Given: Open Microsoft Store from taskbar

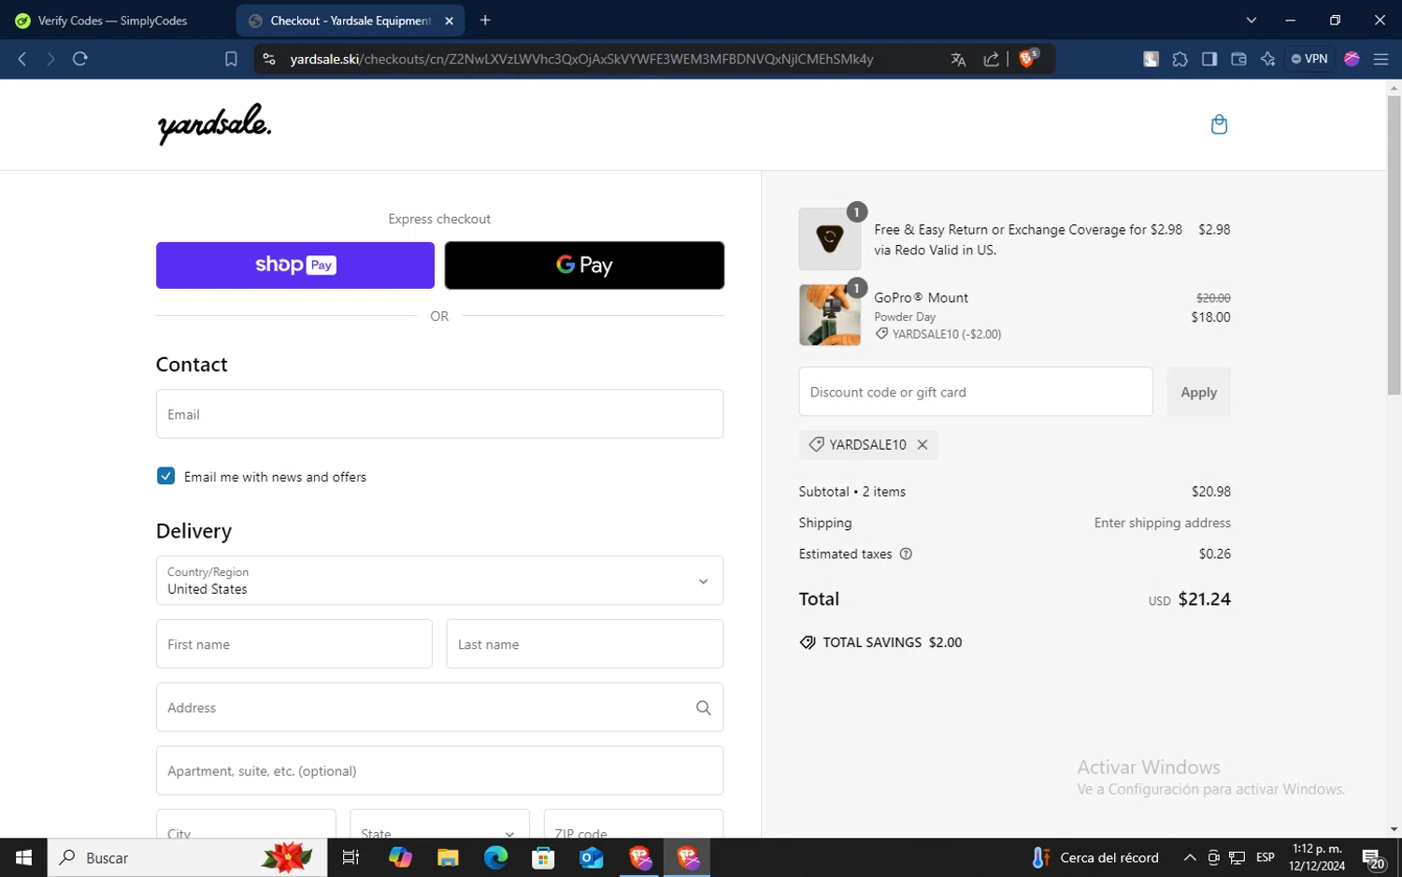Looking at the screenshot, I should pyautogui.click(x=543, y=857).
